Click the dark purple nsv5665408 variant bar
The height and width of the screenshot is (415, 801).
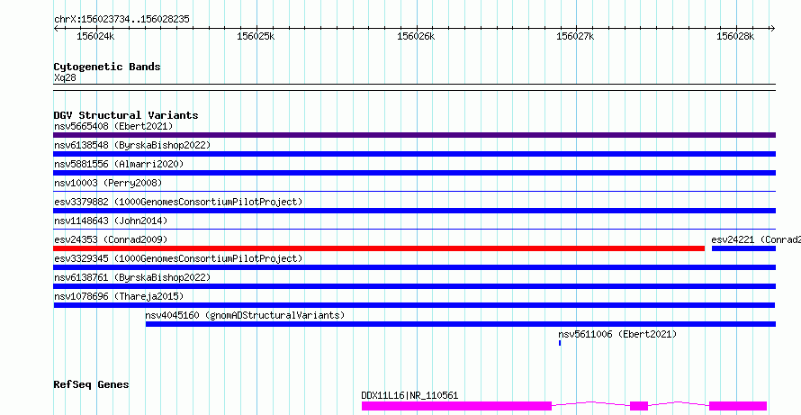[414, 135]
